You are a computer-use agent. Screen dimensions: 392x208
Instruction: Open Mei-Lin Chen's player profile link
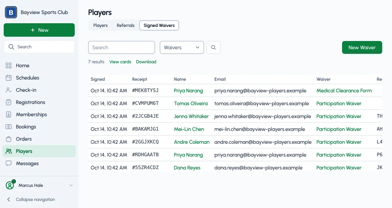click(189, 129)
